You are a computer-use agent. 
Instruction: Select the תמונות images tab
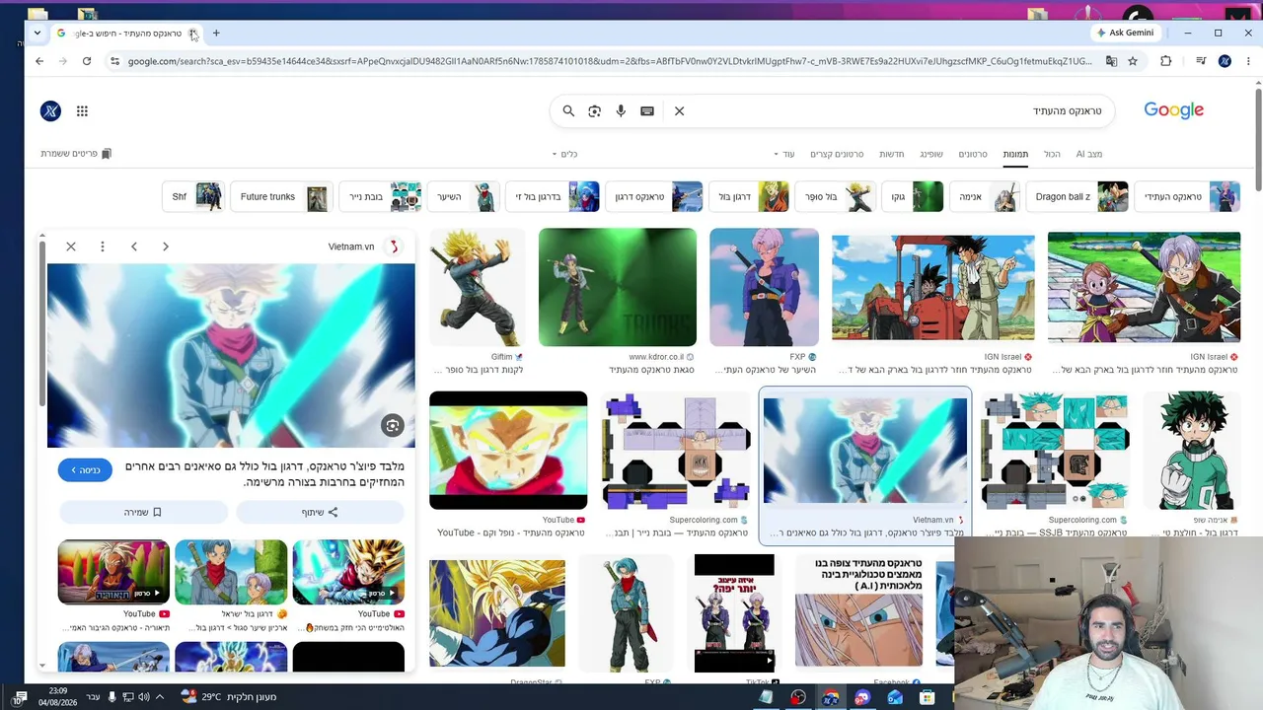point(1015,154)
